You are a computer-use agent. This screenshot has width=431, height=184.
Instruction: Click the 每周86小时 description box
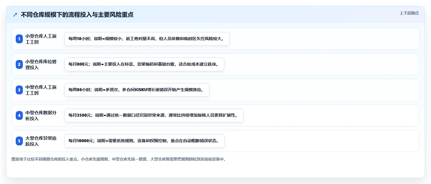[137, 90]
